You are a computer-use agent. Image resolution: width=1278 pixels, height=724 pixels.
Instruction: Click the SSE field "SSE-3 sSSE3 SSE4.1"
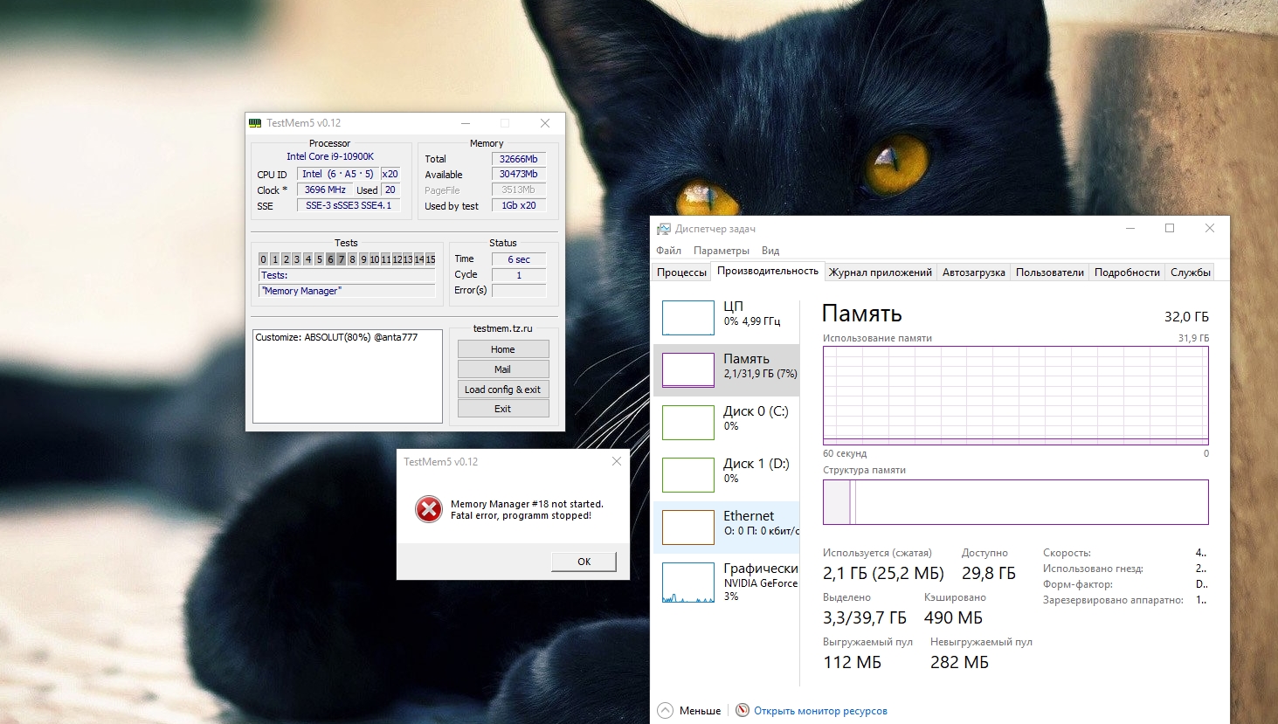349,205
